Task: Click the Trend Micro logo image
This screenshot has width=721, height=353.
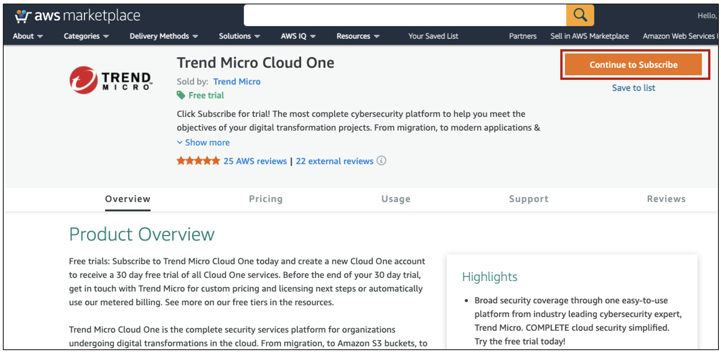Action: click(111, 80)
